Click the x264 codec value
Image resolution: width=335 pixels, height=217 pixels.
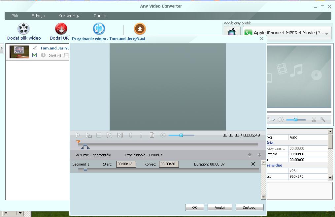click(293, 170)
